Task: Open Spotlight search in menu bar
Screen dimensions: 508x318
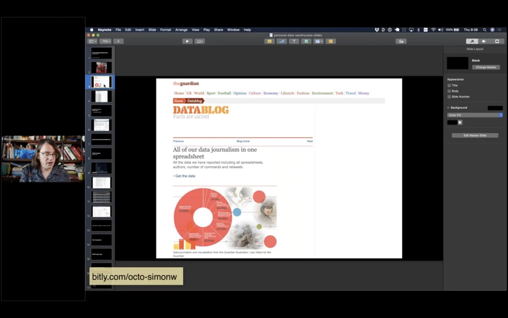Action: (x=485, y=30)
